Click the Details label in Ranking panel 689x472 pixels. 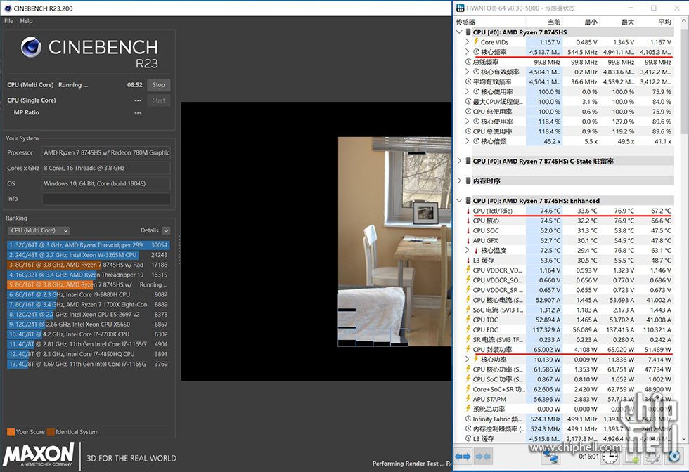pos(149,230)
